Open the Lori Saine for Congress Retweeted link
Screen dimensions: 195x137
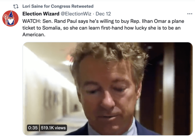click(58, 6)
